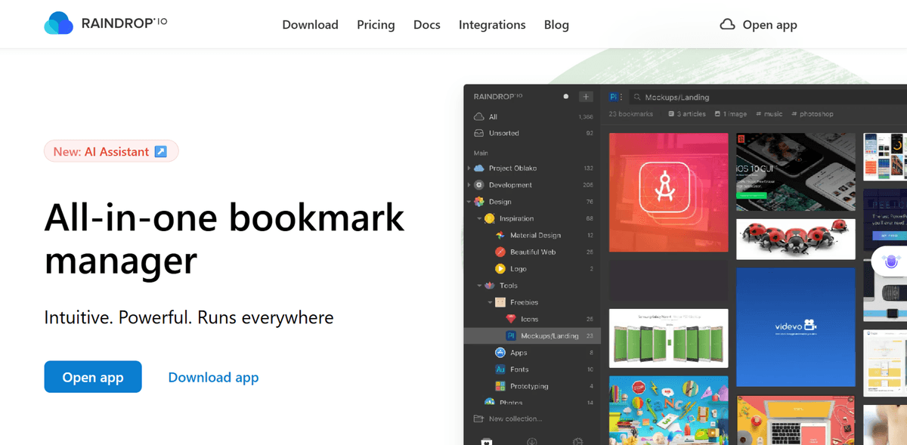The height and width of the screenshot is (445, 907).
Task: Visit the Blog from the top nav
Action: coord(556,25)
